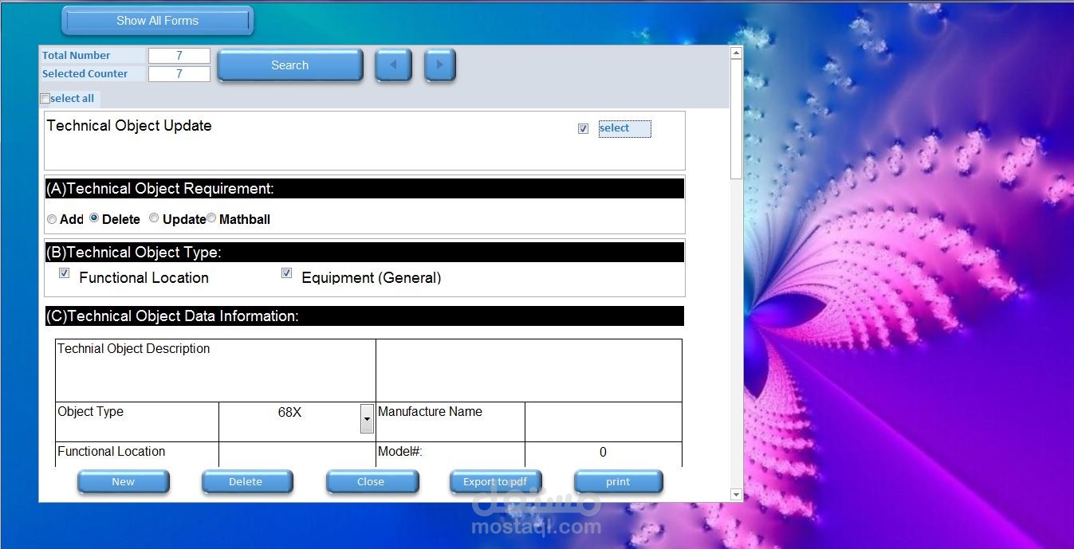Click the Object Type label cell
Image resolution: width=1074 pixels, height=549 pixels.
click(137, 422)
